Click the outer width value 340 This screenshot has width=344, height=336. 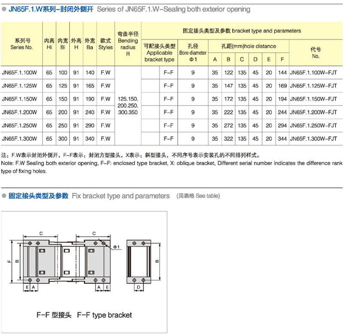pos(89,139)
